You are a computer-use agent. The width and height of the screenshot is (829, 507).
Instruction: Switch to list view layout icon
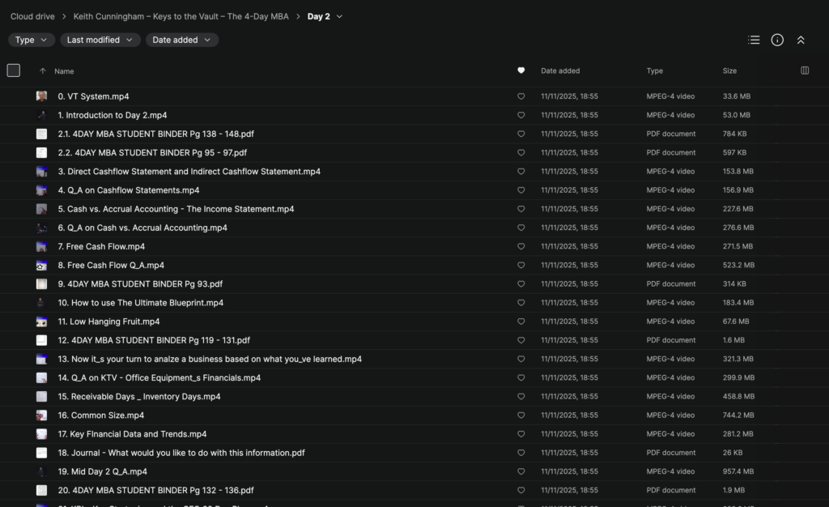tap(754, 40)
